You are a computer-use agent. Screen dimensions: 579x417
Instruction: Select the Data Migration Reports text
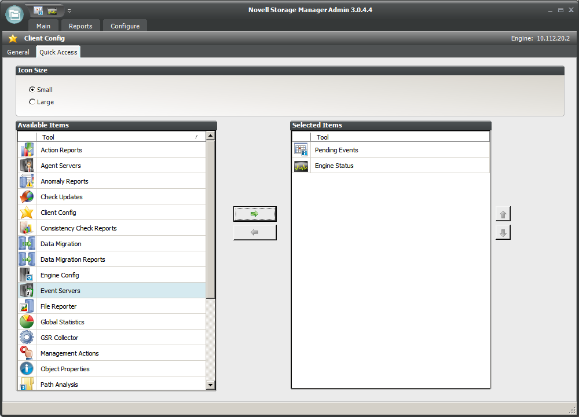(x=73, y=259)
